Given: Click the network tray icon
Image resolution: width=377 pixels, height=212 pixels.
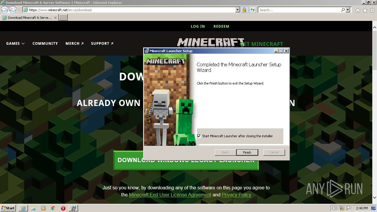Looking at the screenshot, I should click(342, 208).
